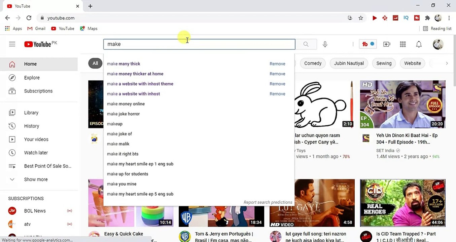Image resolution: width=456 pixels, height=242 pixels.
Task: Click the browser address bar
Action: 192,18
